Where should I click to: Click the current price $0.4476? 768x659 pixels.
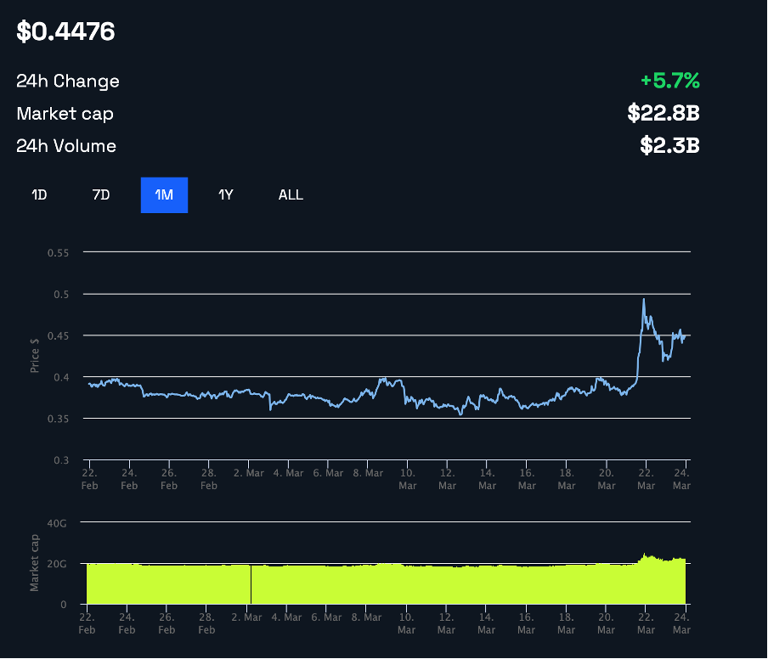(65, 31)
